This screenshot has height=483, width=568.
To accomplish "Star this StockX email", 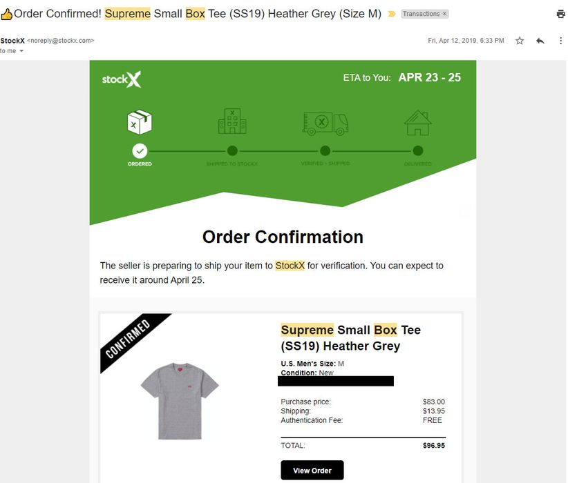I will [520, 41].
